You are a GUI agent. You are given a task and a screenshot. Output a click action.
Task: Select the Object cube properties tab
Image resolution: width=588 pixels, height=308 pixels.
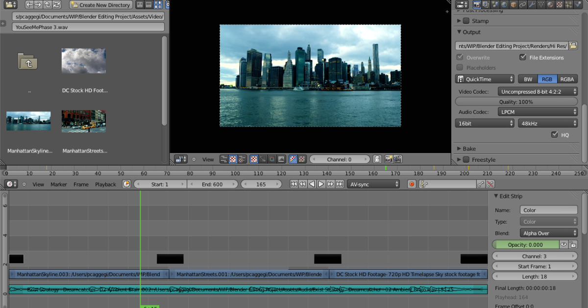[514, 5]
